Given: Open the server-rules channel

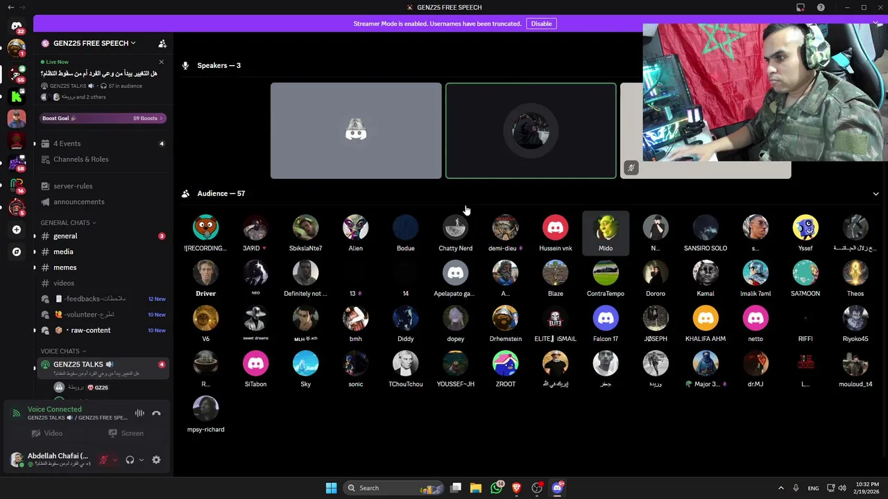Looking at the screenshot, I should [x=103, y=186].
